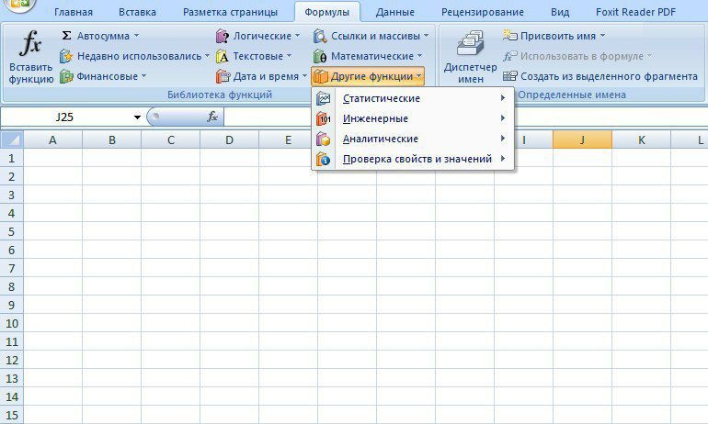Click the Вставить функцию label
This screenshot has width=708, height=424.
[30, 73]
